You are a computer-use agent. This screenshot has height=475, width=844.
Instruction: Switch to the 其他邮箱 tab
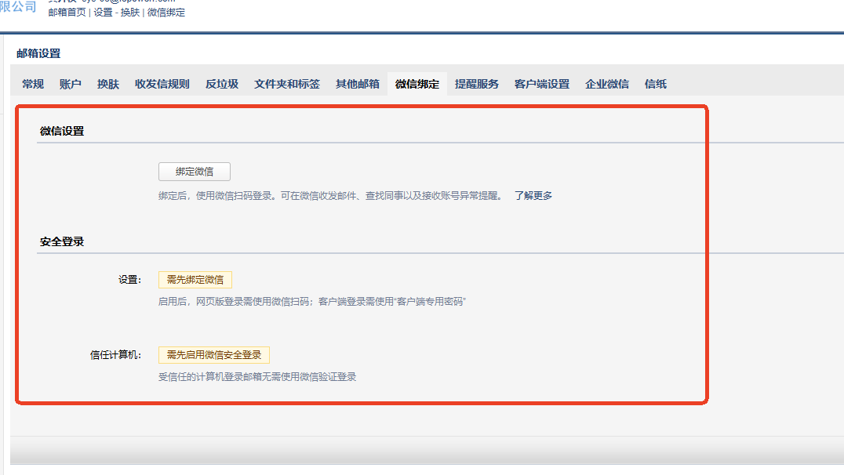[x=358, y=84]
